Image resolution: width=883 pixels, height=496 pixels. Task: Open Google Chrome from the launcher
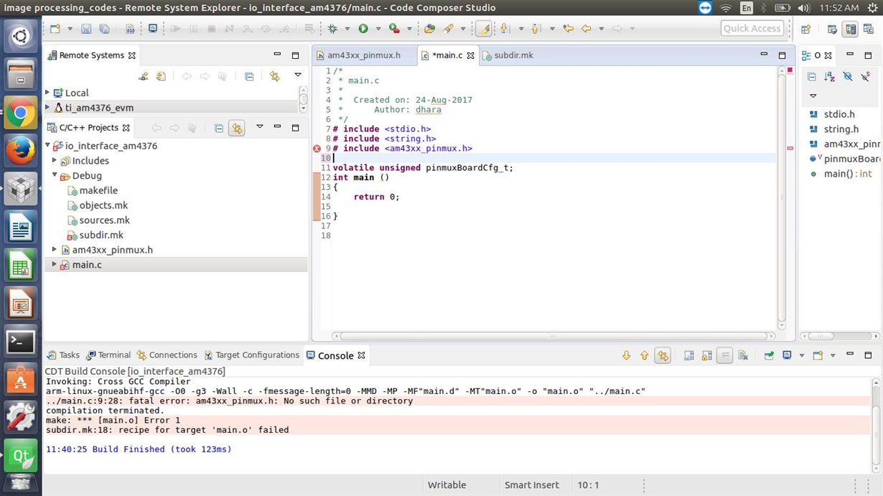pyautogui.click(x=21, y=113)
